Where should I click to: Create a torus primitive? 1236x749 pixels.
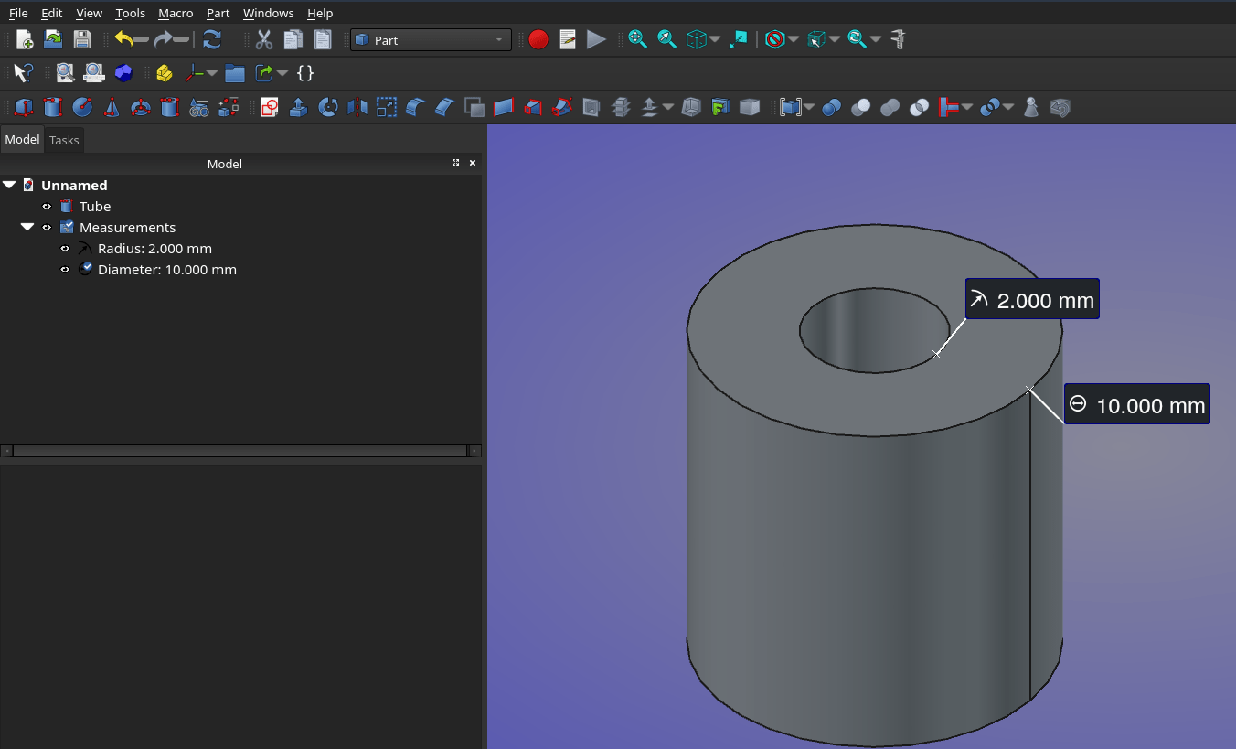(x=141, y=108)
